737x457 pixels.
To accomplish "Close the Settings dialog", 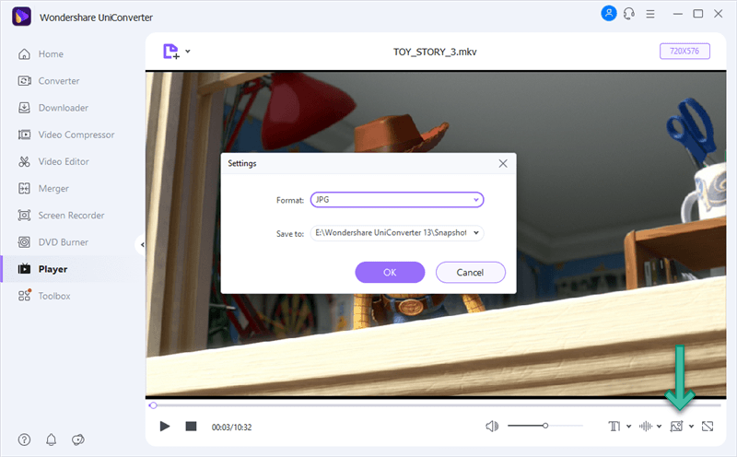I will tap(503, 163).
